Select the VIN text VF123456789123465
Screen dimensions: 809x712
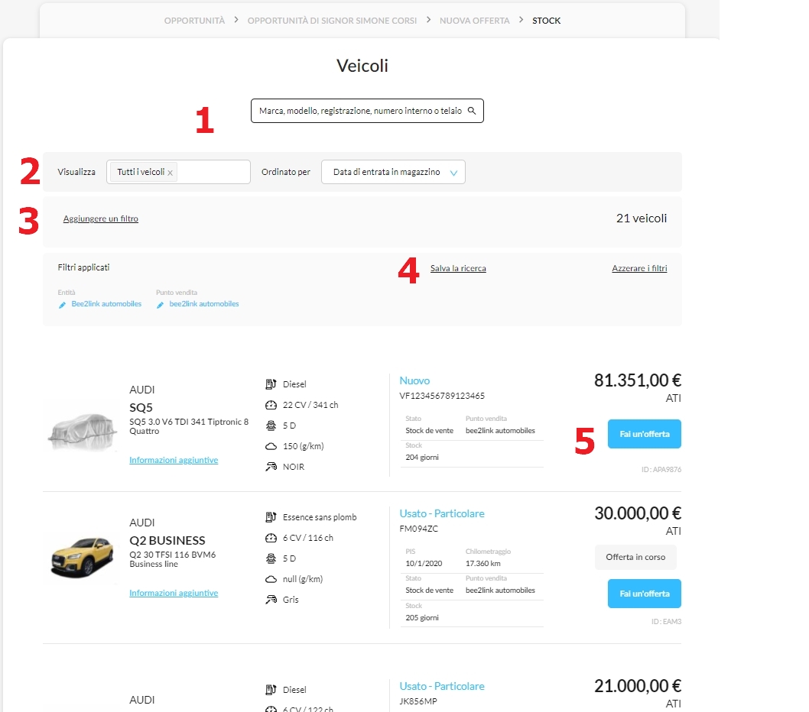(x=442, y=396)
